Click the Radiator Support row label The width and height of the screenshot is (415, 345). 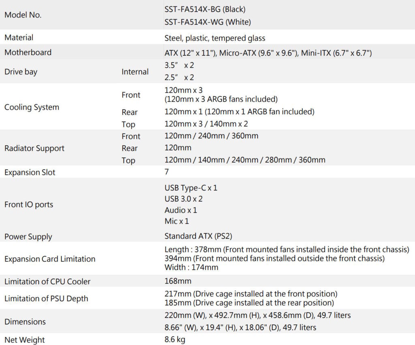[x=34, y=148]
